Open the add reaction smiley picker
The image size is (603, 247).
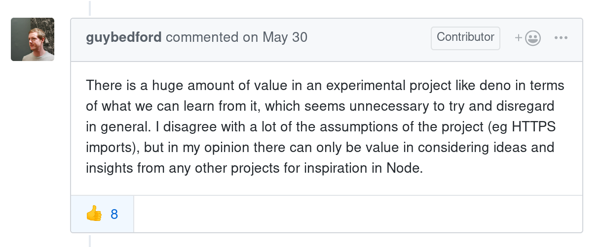[528, 38]
